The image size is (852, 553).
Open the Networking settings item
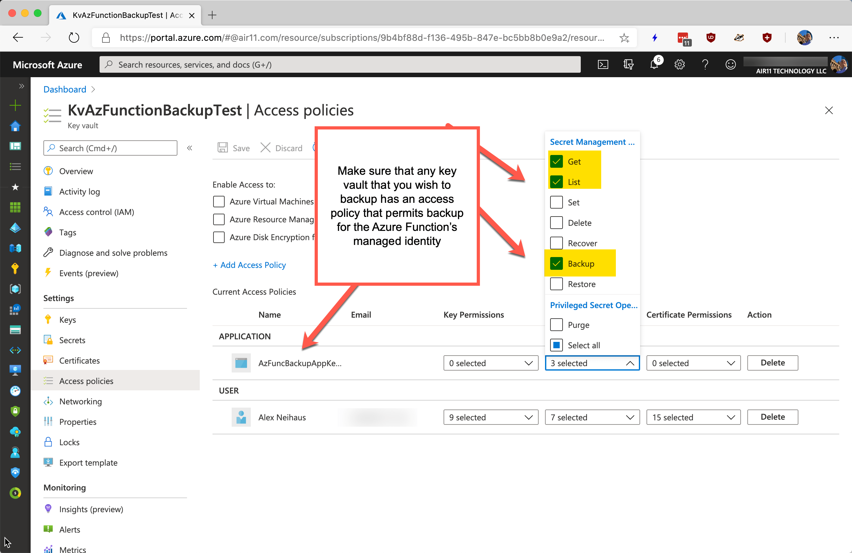point(80,401)
